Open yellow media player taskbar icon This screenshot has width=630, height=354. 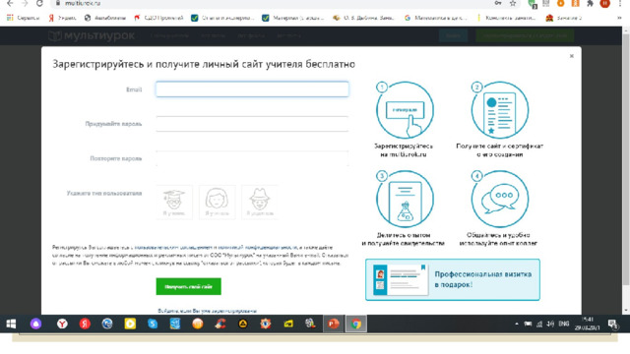[x=130, y=324]
